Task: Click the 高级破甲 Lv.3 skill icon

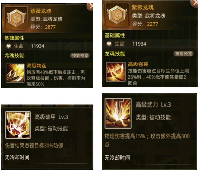Action: coord(18,125)
